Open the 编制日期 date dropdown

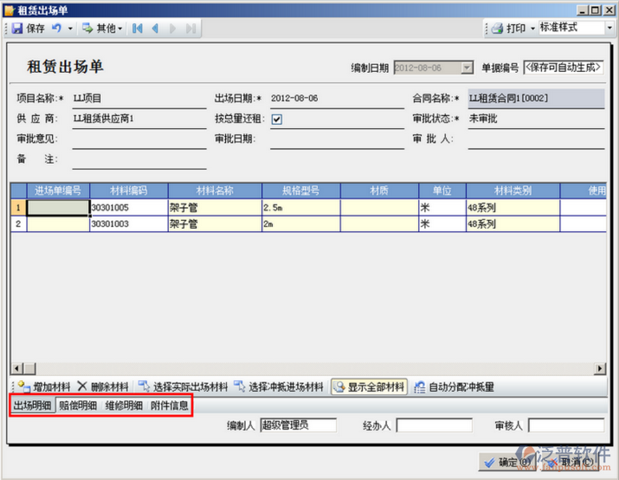tap(467, 68)
